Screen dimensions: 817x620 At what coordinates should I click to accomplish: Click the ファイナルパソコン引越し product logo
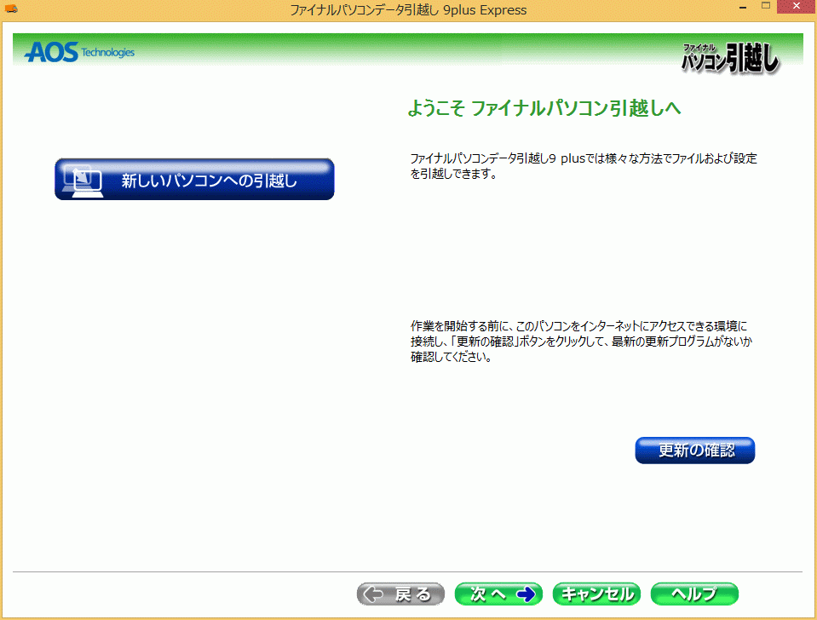[x=730, y=57]
